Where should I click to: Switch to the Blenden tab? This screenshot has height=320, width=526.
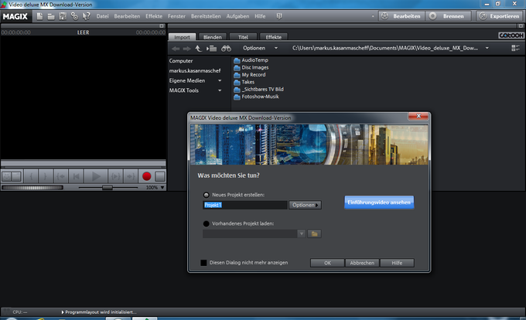coord(213,37)
